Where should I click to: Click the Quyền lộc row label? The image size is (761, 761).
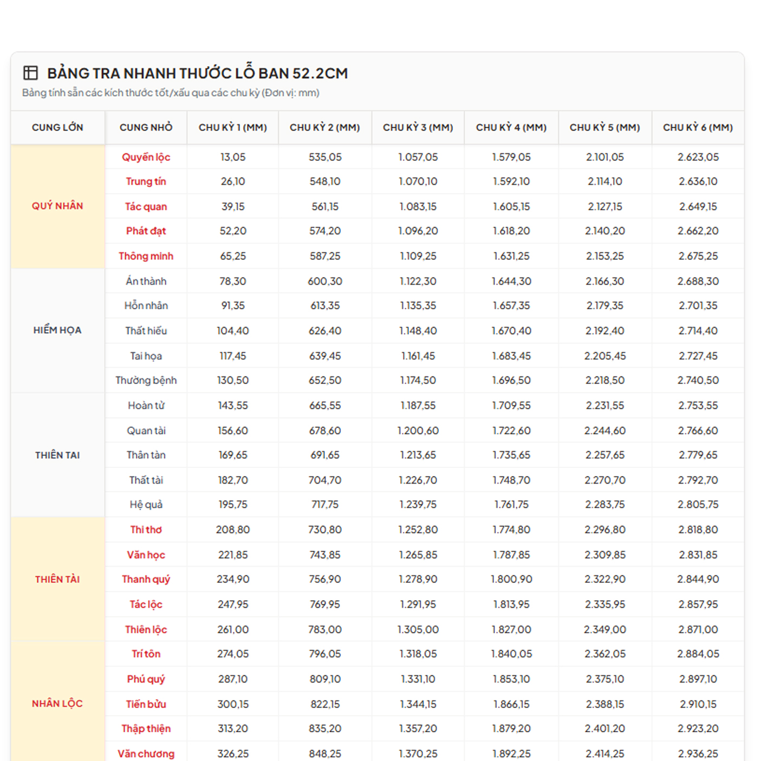click(x=146, y=157)
